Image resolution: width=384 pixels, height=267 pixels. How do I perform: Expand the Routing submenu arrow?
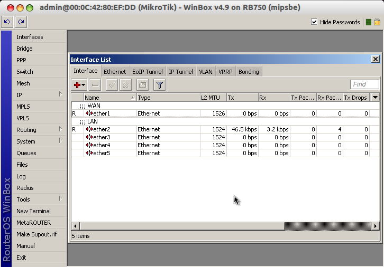pyautogui.click(x=60, y=129)
